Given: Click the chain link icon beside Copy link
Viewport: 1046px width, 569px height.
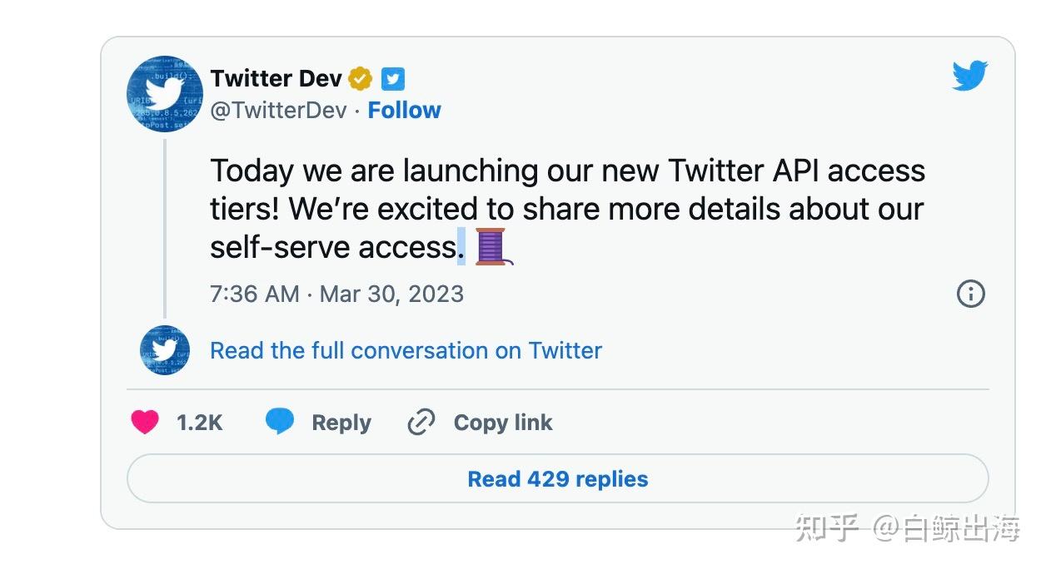Looking at the screenshot, I should point(421,422).
